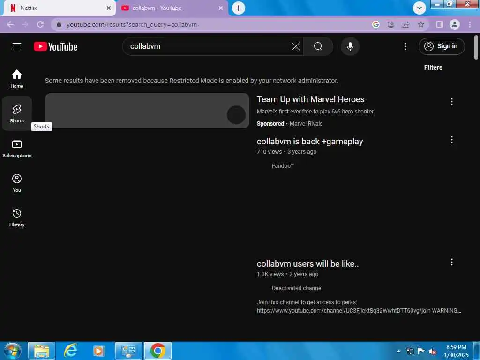This screenshot has height=360, width=480.
Task: Click the text "710 views • 3 years ago"
Action: tap(286, 152)
